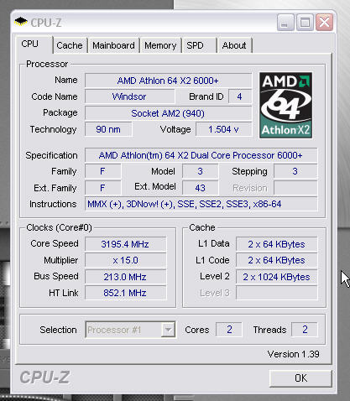Viewport: 350px width, 401px height.
Task: Expand the Processor #1 selection dropdown
Action: tap(168, 330)
